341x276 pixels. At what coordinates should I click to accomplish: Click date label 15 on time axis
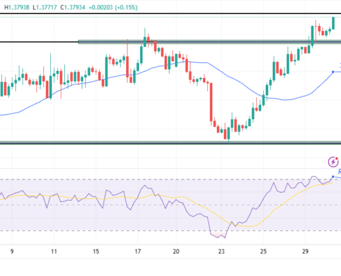pyautogui.click(x=96, y=251)
